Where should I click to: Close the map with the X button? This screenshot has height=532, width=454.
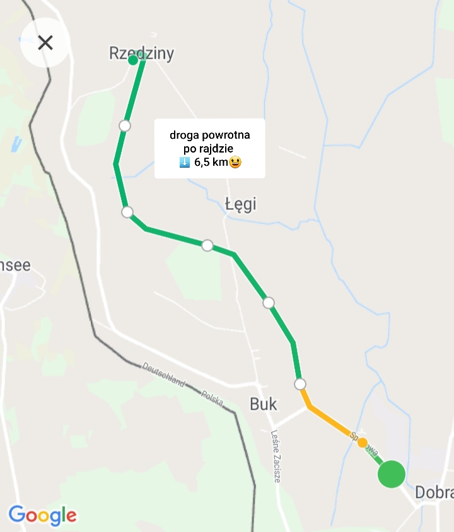[45, 43]
